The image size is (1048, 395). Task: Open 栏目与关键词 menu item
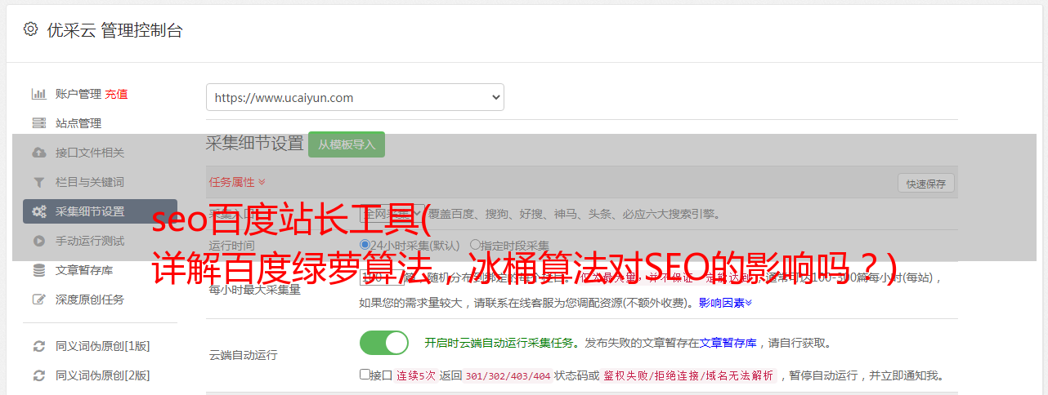[90, 182]
